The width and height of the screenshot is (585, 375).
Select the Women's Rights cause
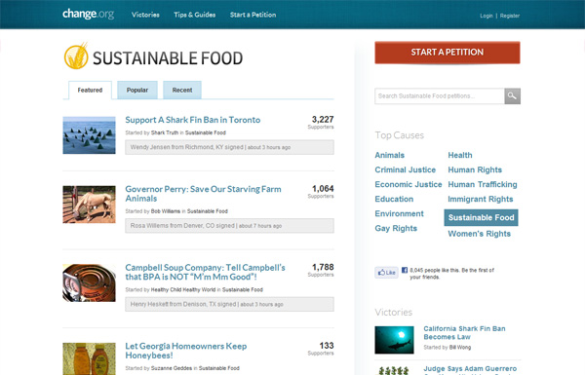pyautogui.click(x=479, y=234)
